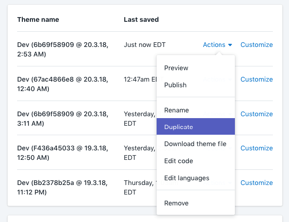
Task: Click theme name Dev (6b69f58909 @ 20.3.18, 2:53 AM)
Action: point(63,49)
